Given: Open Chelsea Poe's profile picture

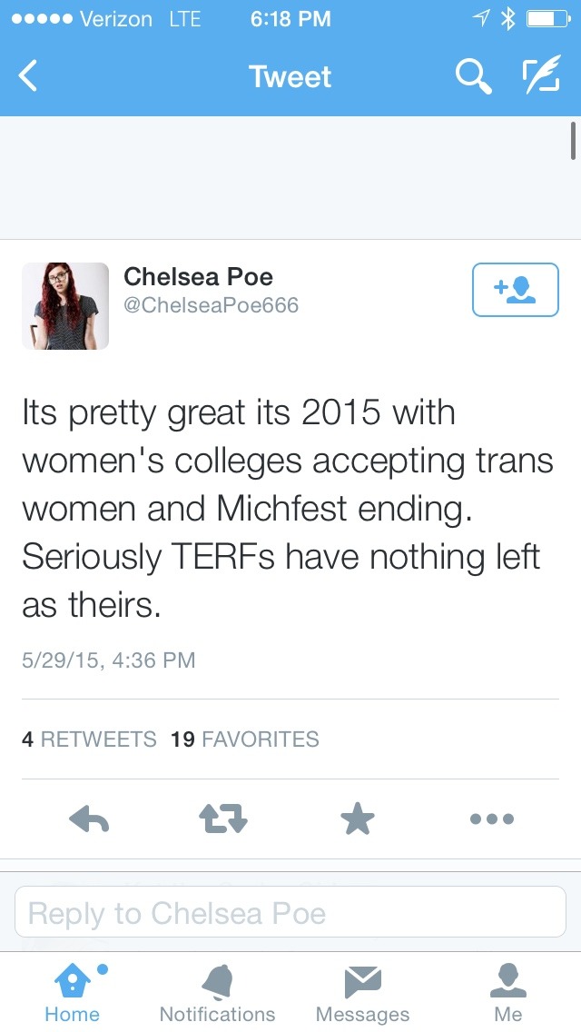Looking at the screenshot, I should pyautogui.click(x=65, y=306).
